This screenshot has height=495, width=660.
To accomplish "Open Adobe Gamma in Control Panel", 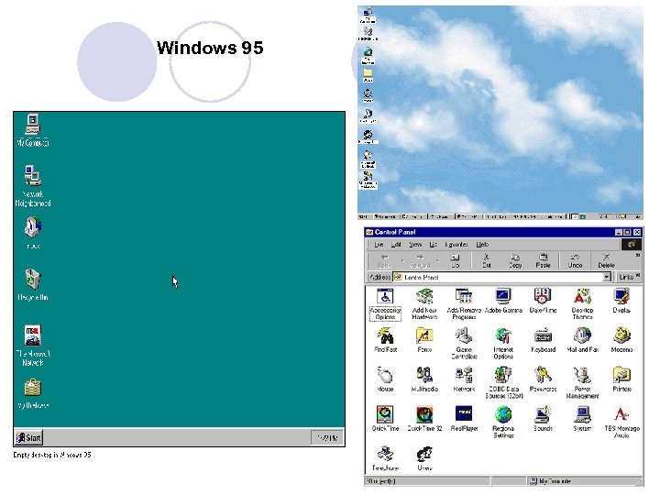I will pyautogui.click(x=503, y=300).
